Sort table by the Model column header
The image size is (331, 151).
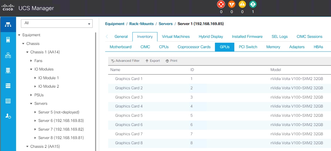click(276, 70)
